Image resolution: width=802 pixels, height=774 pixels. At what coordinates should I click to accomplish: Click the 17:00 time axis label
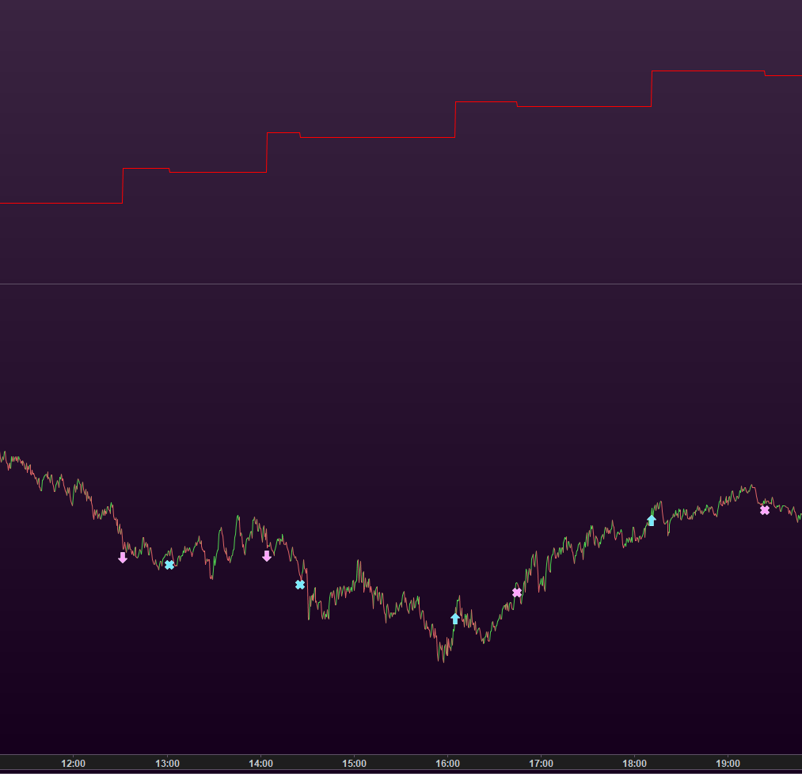tap(542, 763)
